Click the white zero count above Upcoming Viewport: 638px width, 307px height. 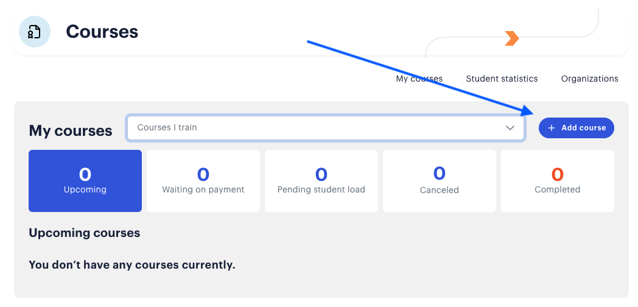[85, 174]
